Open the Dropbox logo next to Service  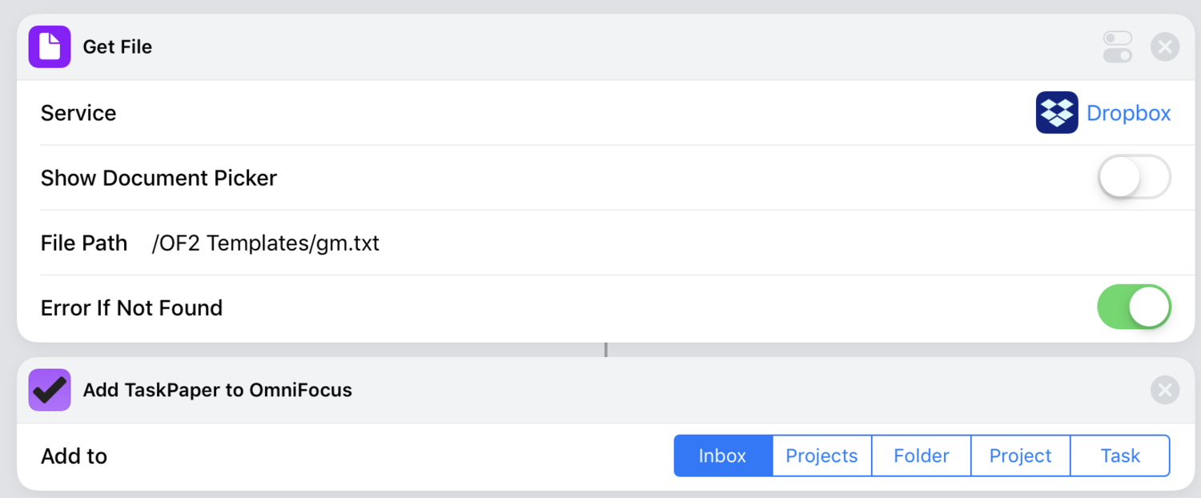pyautogui.click(x=1056, y=112)
